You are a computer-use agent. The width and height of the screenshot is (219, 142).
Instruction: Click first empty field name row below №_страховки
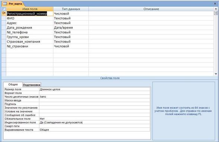[30, 51]
